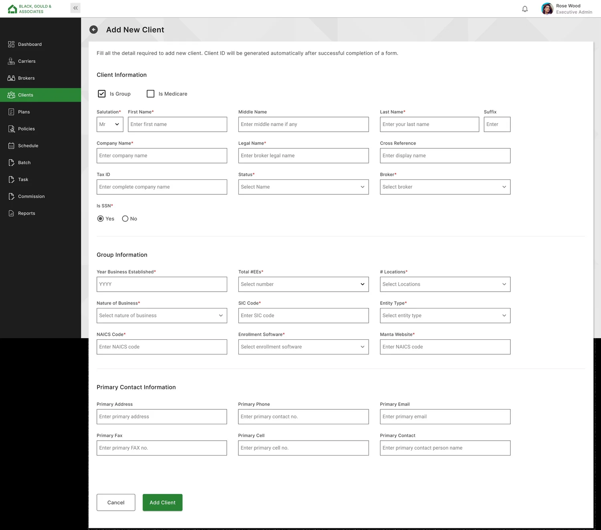
Task: Focus the NAICS Code field
Action: pos(162,347)
